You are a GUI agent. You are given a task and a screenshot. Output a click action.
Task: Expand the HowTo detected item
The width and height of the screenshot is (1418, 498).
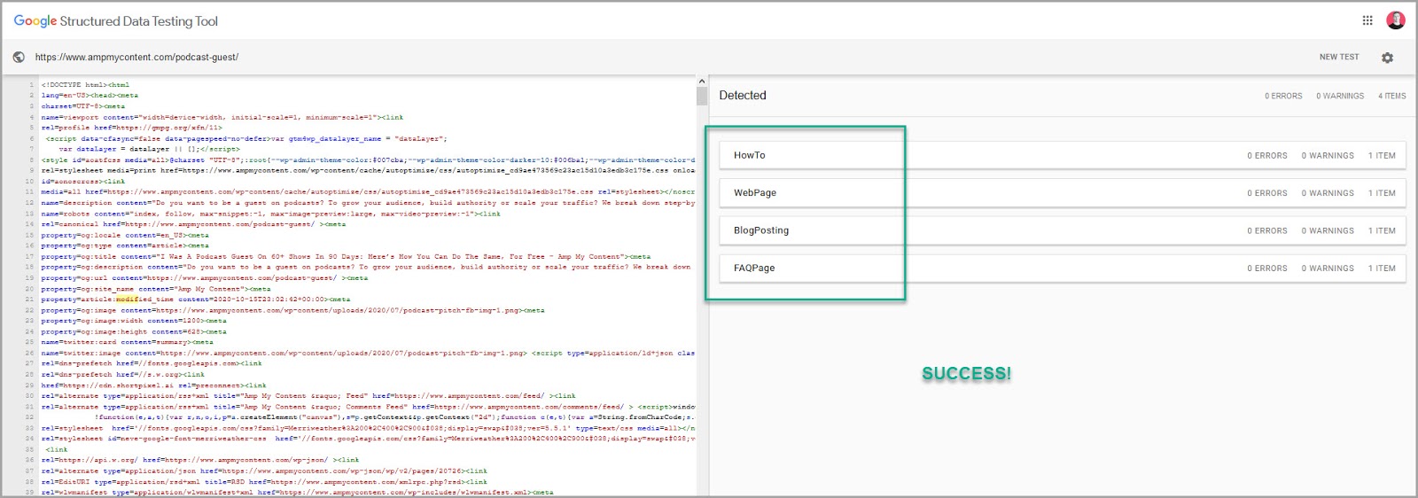[750, 156]
